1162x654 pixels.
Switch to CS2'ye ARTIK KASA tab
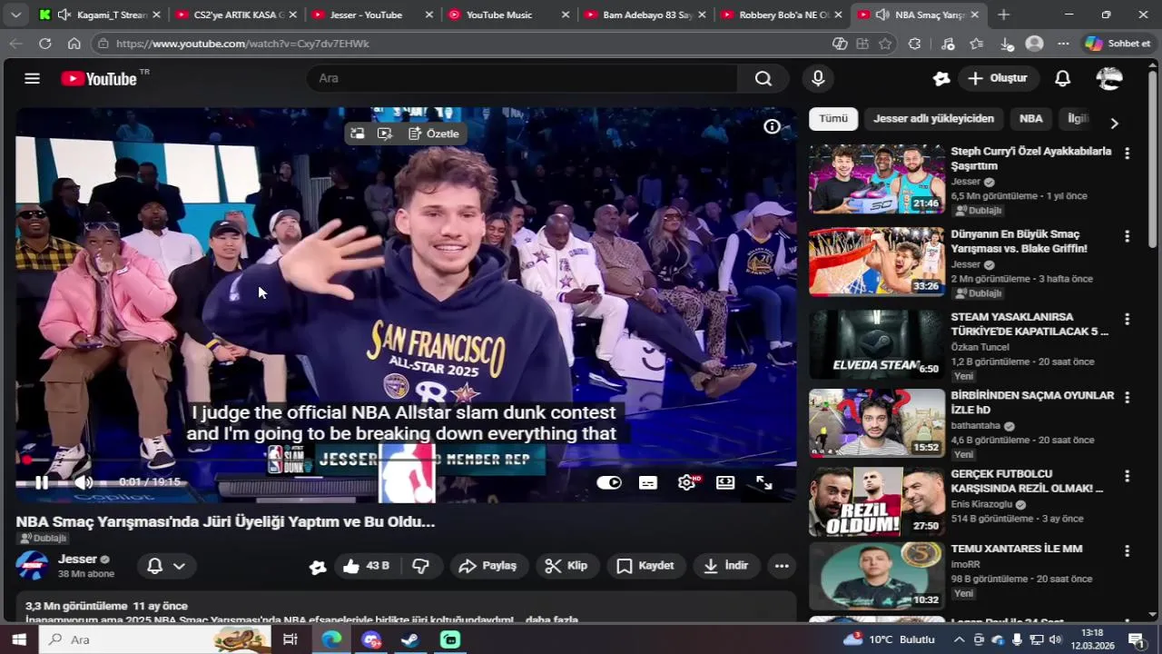[236, 15]
